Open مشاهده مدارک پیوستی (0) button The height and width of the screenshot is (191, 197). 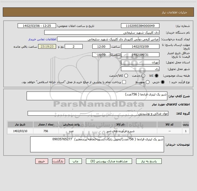pos(109,161)
